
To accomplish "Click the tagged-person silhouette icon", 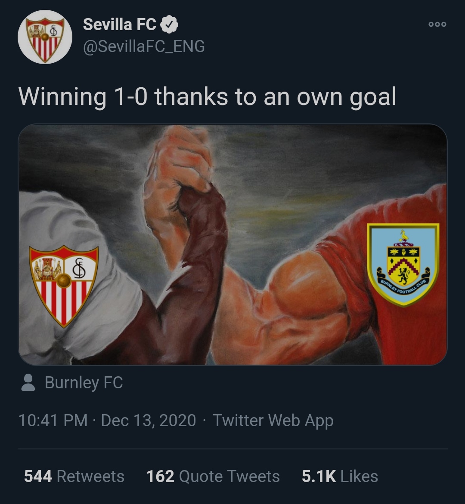I will coord(28,382).
